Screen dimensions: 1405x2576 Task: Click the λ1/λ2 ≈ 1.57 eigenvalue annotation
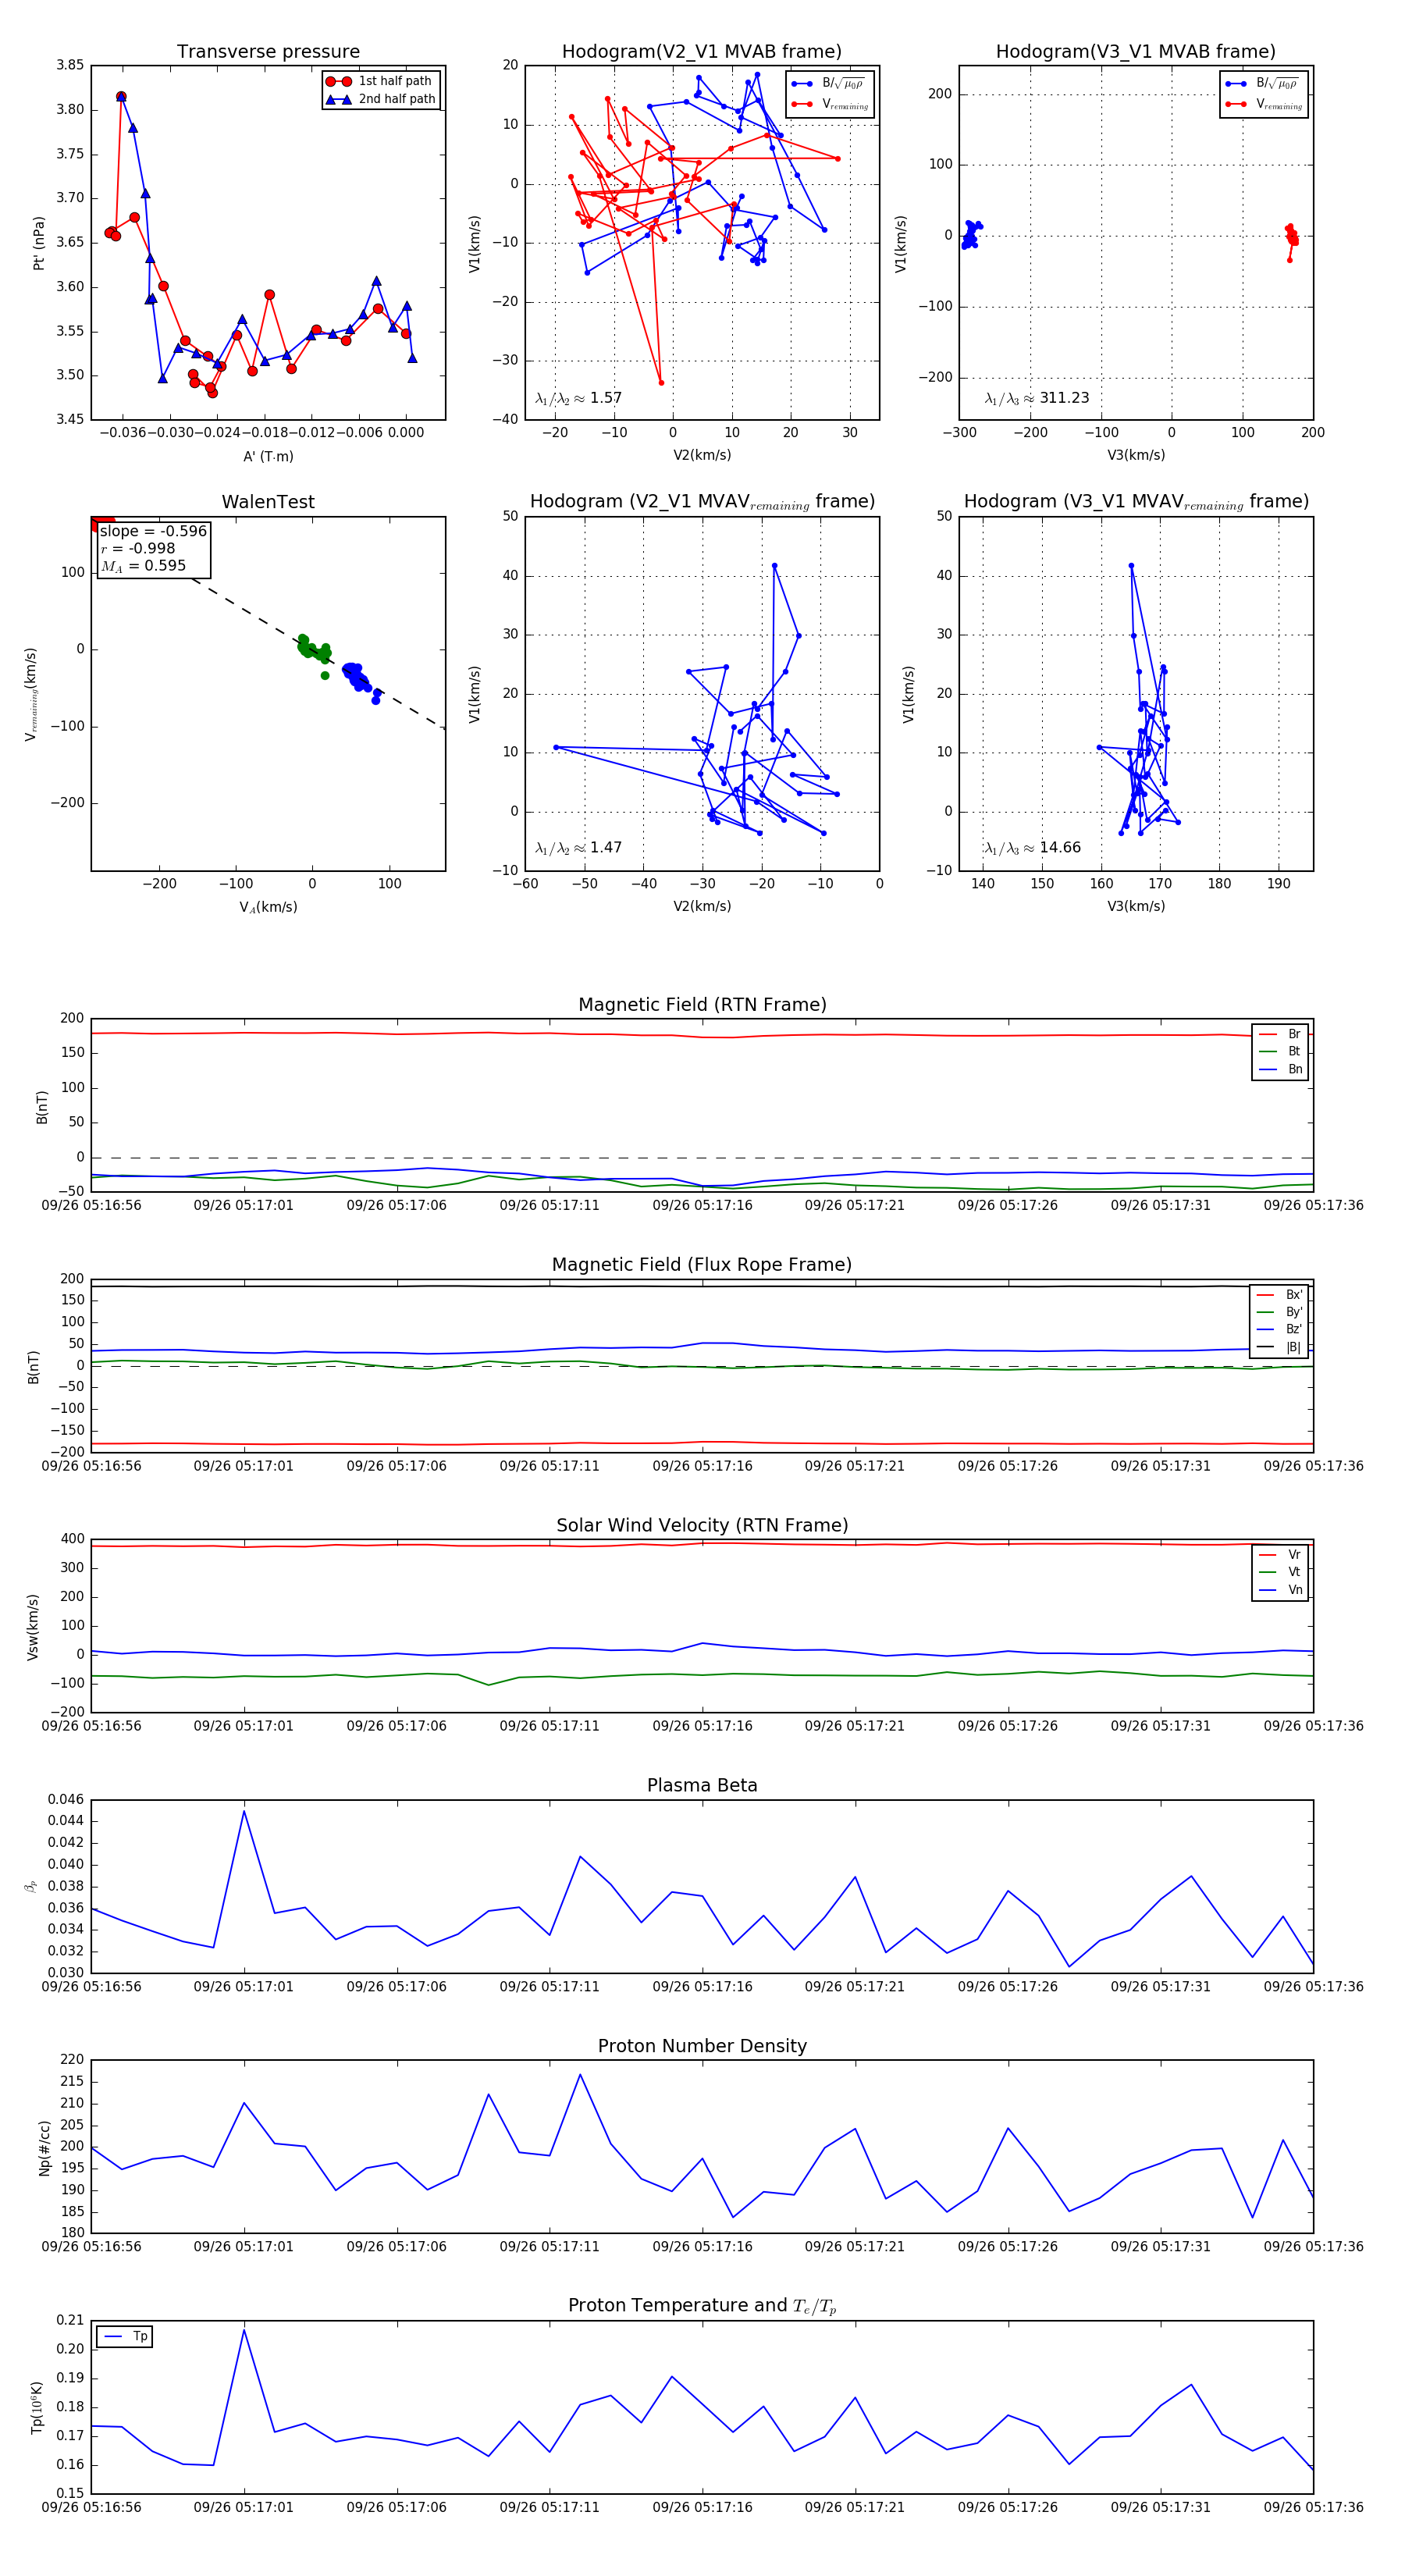(578, 398)
